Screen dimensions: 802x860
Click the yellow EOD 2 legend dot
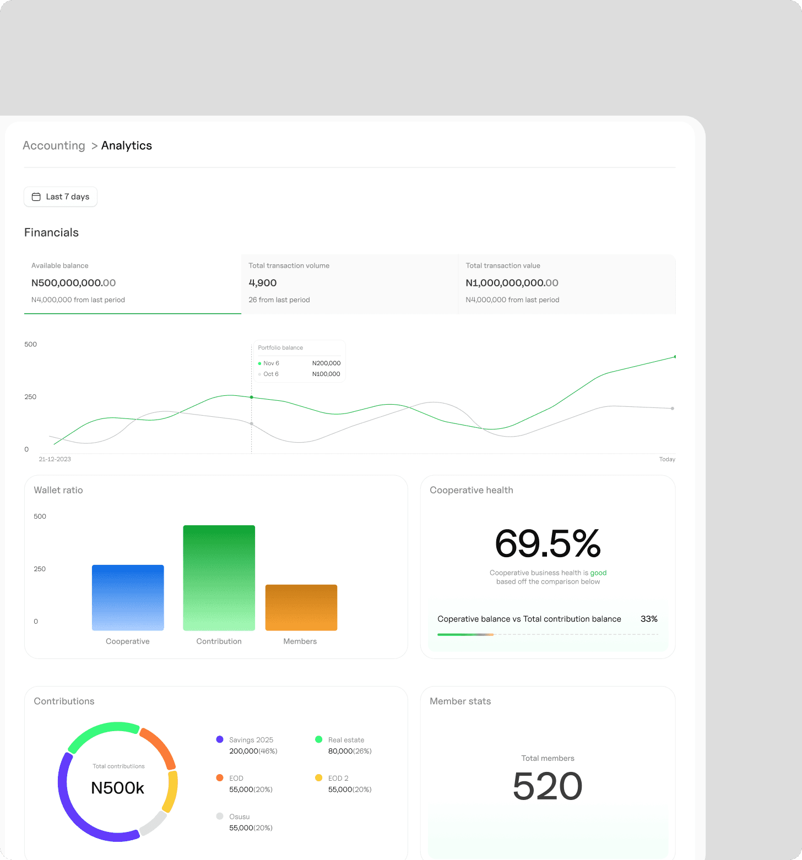318,778
